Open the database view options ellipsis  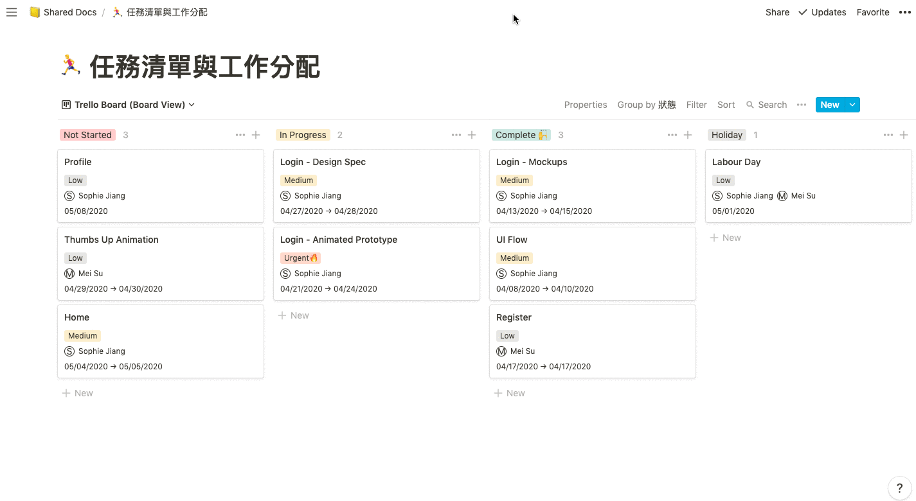pyautogui.click(x=801, y=105)
